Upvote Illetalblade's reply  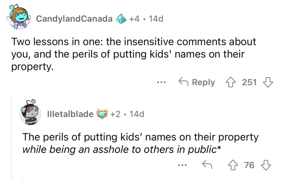tap(233, 165)
